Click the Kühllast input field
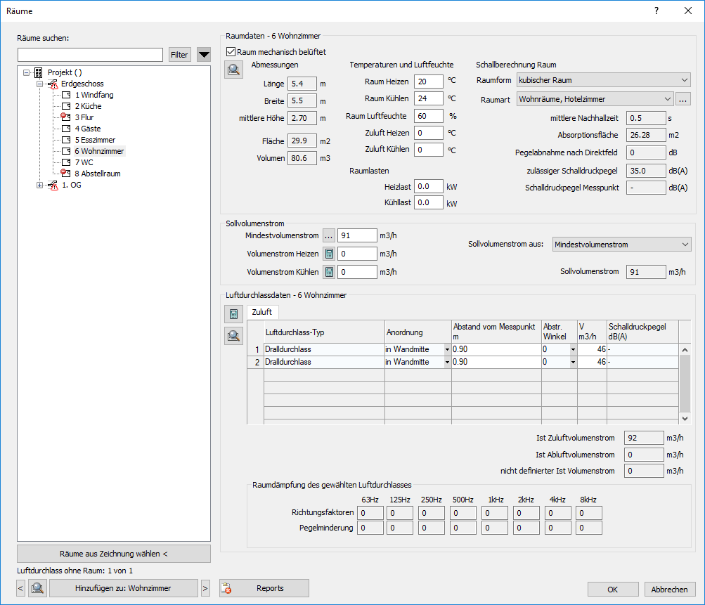The width and height of the screenshot is (705, 605). pos(429,202)
